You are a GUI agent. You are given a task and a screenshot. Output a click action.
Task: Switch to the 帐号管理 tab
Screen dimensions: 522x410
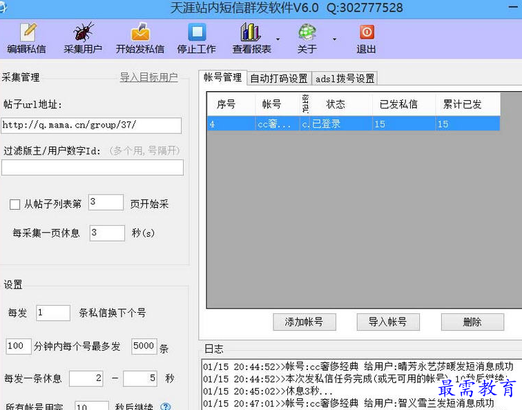[x=223, y=77]
